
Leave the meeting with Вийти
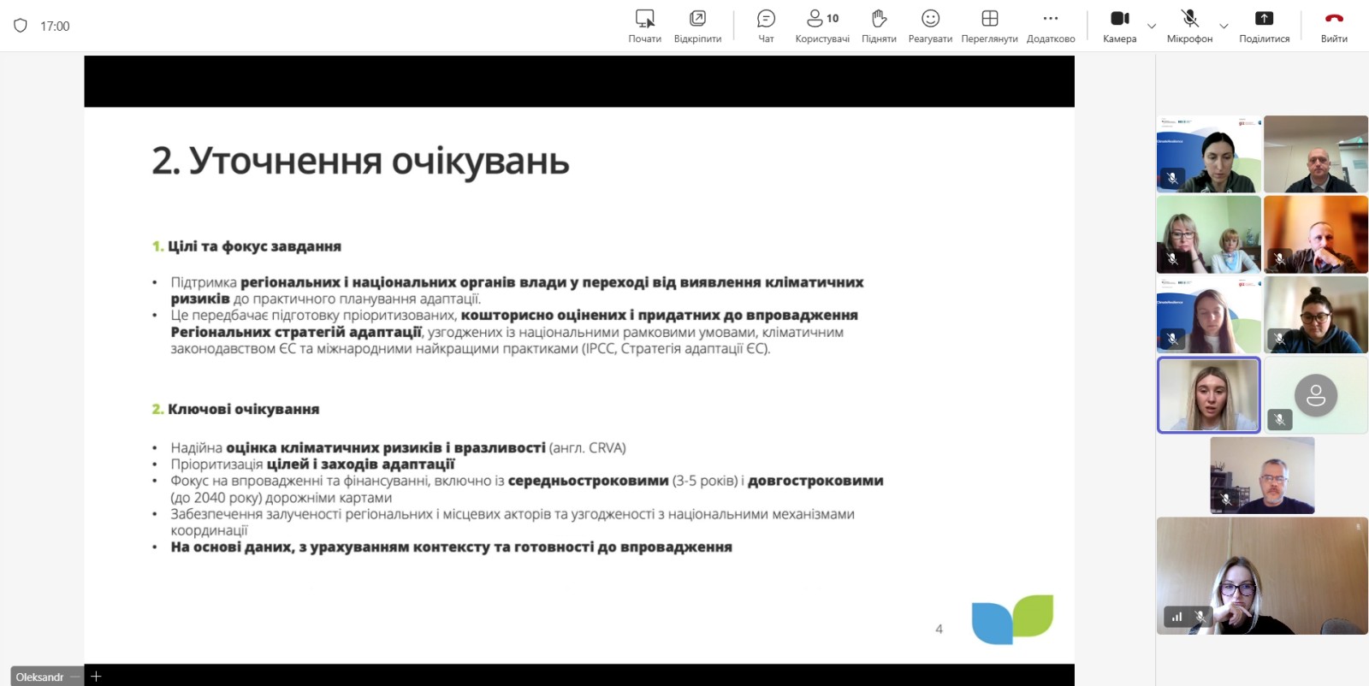point(1333,26)
